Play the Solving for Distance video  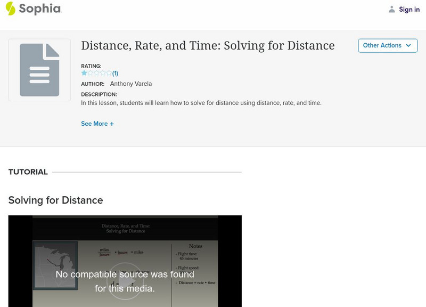[125, 281]
